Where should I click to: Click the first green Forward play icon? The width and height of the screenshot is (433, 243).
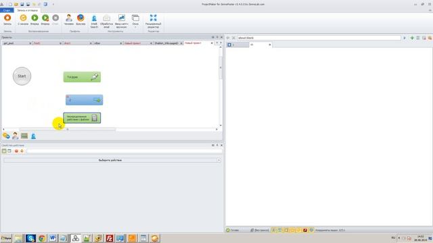click(x=35, y=18)
